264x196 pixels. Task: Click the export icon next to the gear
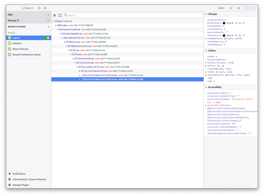(239, 8)
